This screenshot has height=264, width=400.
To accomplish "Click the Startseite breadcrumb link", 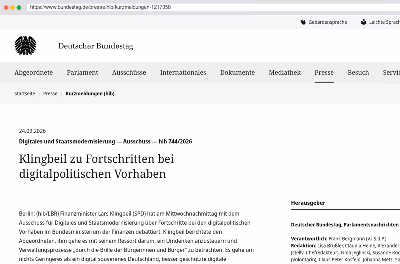I will (24, 94).
